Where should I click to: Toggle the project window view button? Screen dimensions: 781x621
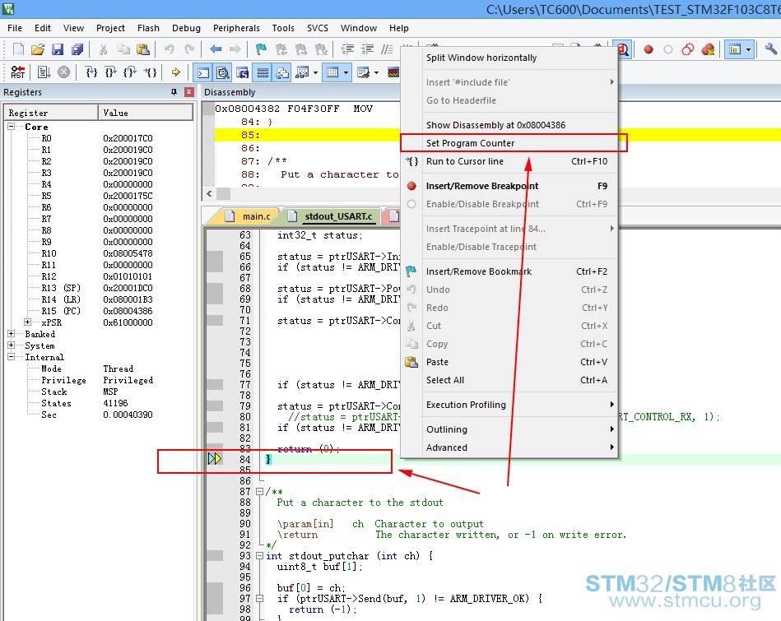pos(735,49)
